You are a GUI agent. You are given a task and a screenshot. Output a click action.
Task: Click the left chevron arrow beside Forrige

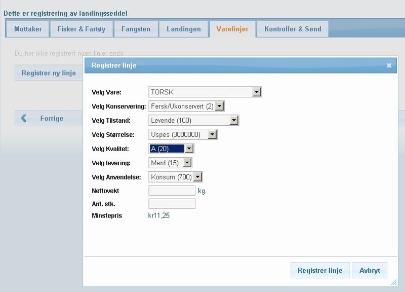pos(24,118)
